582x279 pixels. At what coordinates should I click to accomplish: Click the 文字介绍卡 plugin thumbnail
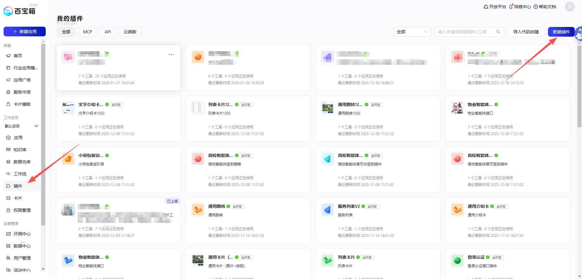68,108
